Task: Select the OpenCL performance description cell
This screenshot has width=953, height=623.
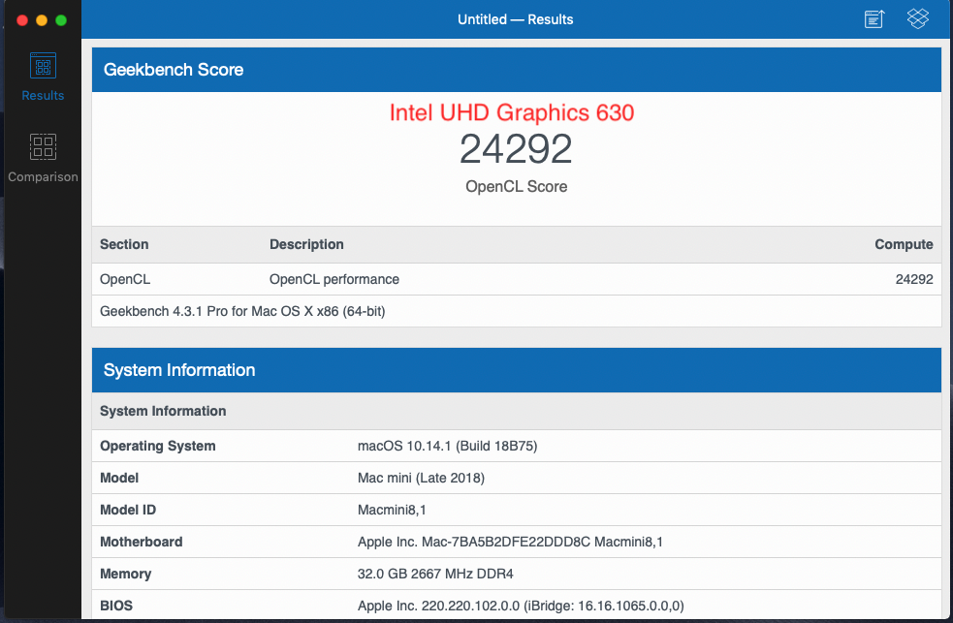Action: (x=334, y=279)
